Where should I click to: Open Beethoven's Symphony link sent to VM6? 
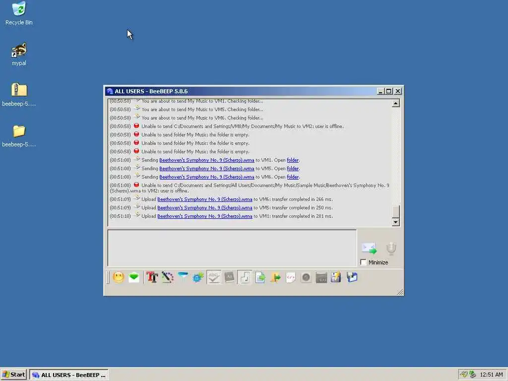click(207, 177)
